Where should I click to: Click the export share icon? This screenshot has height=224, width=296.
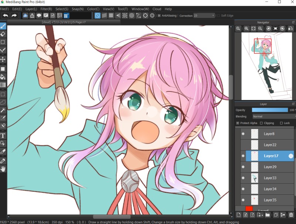(x=32, y=16)
